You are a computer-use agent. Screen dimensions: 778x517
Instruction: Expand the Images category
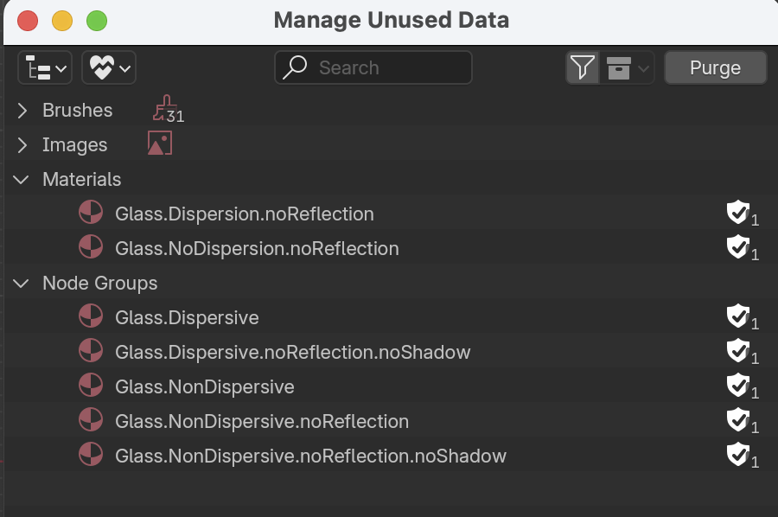[22, 144]
